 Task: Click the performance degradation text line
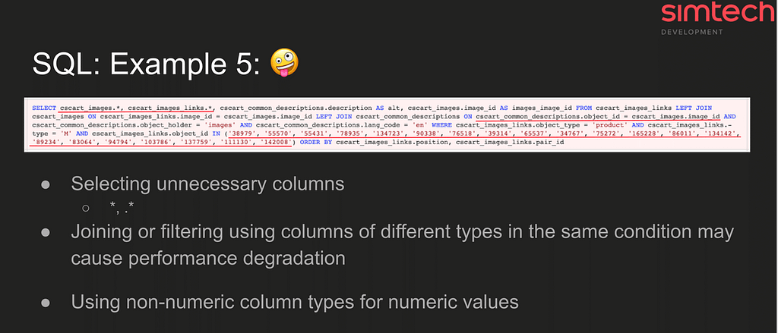point(208,257)
